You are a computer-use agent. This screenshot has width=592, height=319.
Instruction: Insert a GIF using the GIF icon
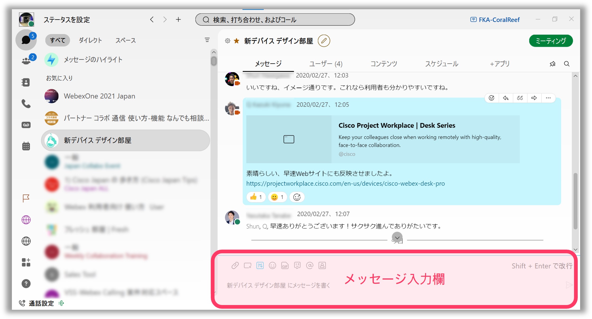[x=285, y=265]
